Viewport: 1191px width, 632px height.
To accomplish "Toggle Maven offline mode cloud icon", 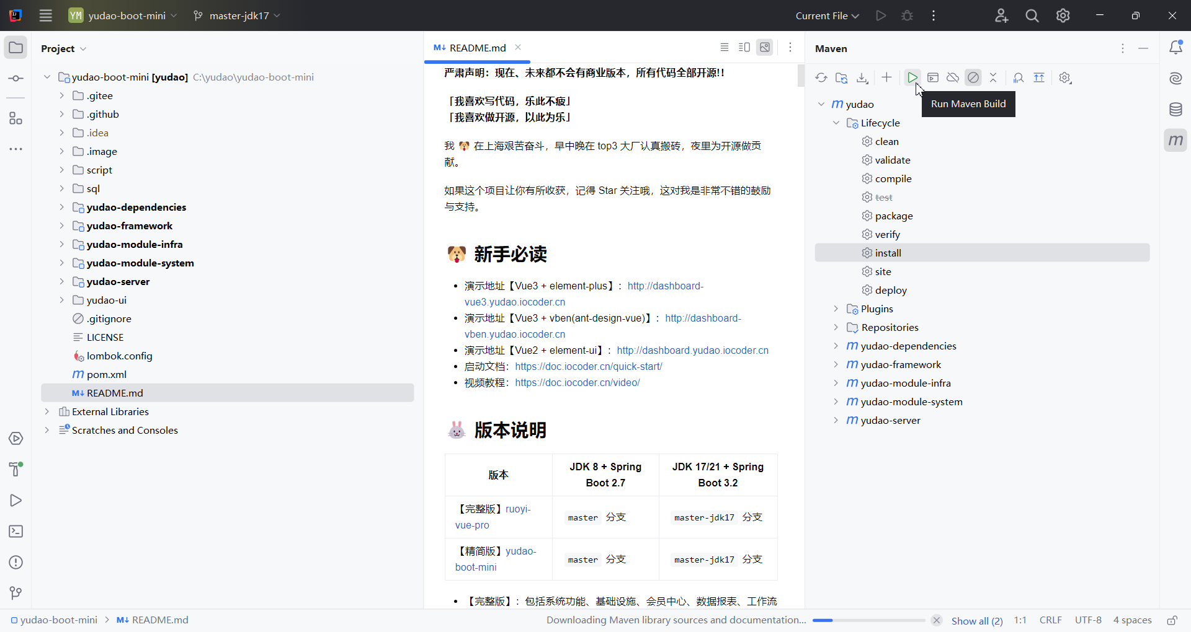I will pos(953,77).
